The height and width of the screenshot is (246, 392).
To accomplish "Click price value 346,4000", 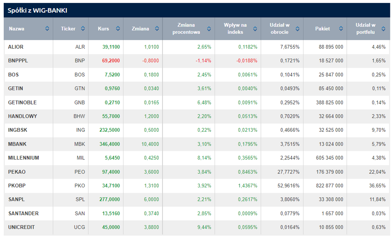I will point(110,144).
